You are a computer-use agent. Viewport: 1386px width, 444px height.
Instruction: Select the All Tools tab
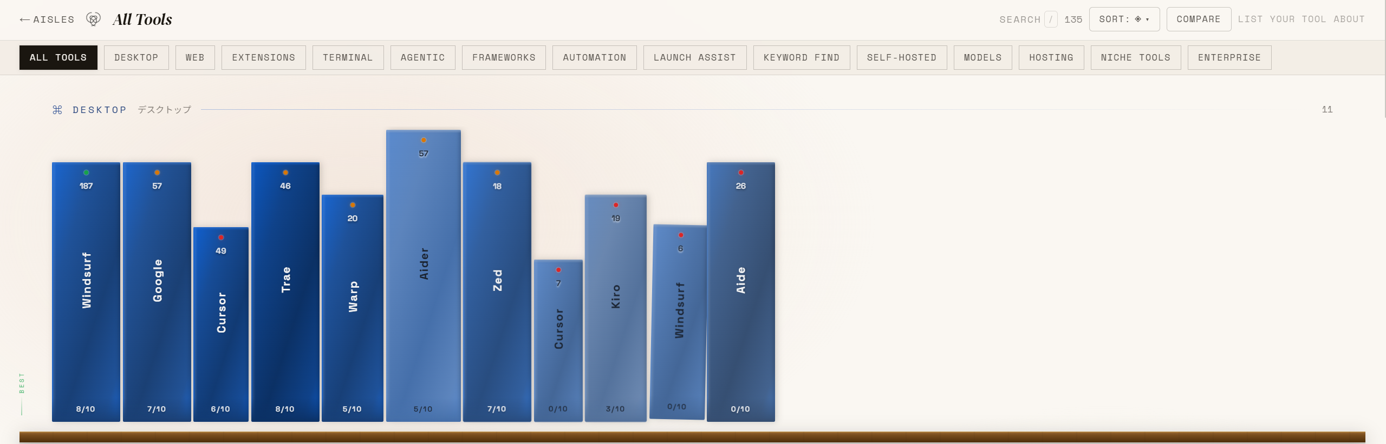[x=58, y=57]
